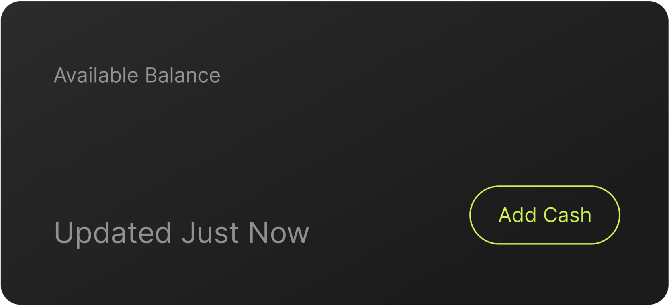Screen dimensions: 669x305
Task: Add funds using the Add Cash button
Action: [x=544, y=215]
